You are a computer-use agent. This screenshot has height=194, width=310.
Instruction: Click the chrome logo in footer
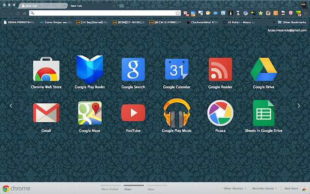tap(16, 189)
